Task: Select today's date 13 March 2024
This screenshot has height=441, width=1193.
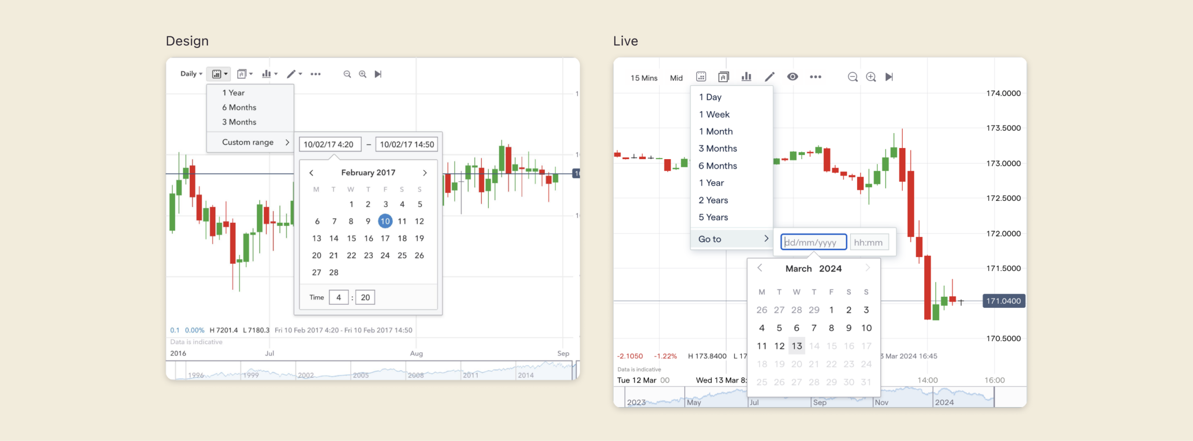Action: click(796, 346)
